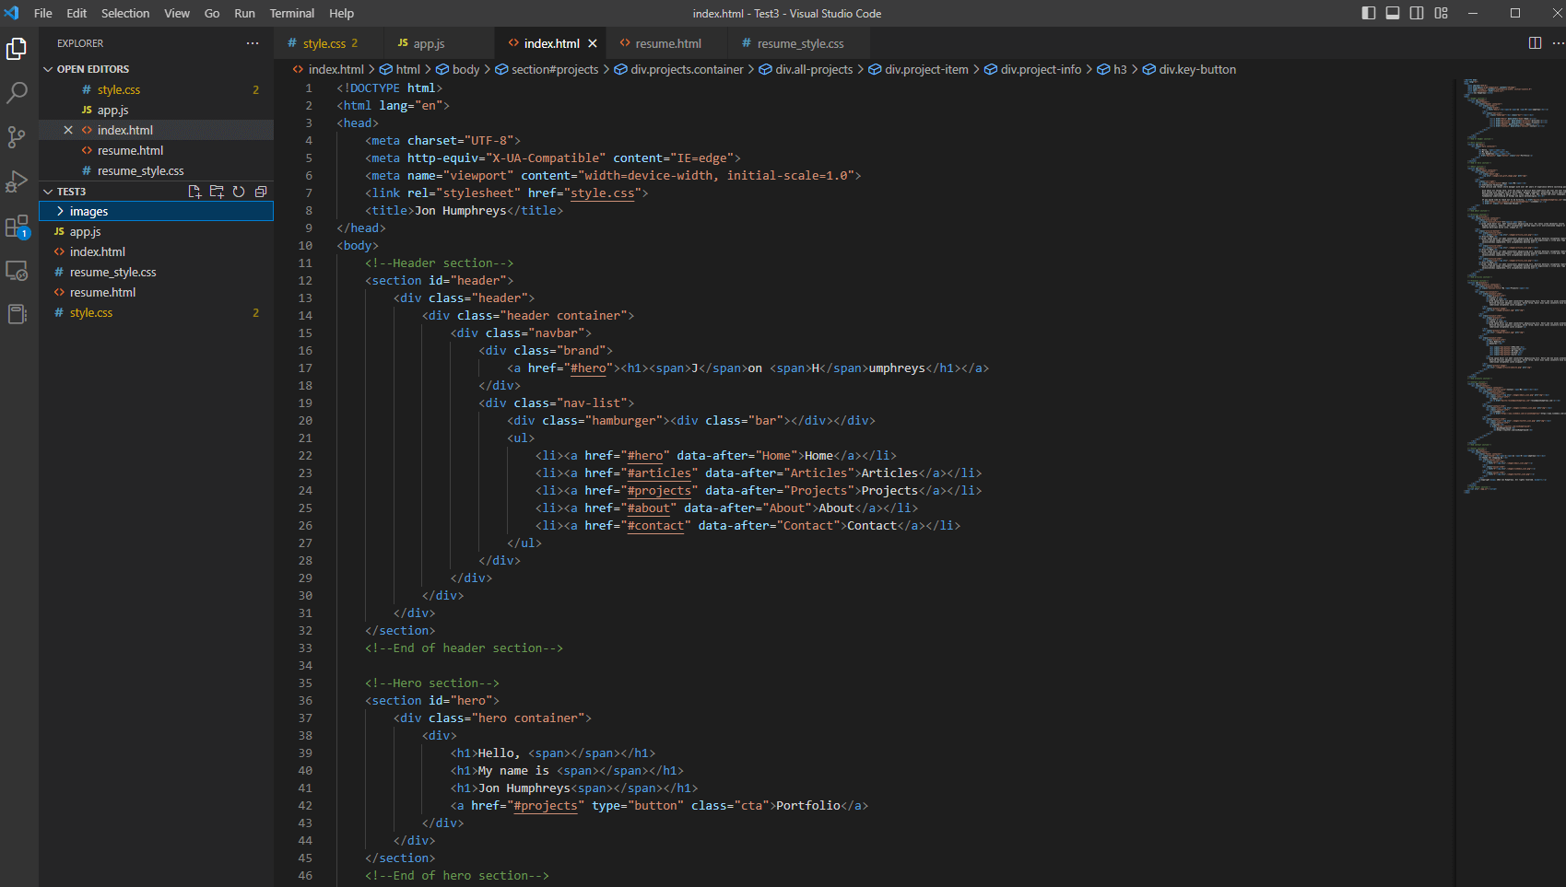Collapse the OPEN EDITORS section
The width and height of the screenshot is (1566, 887).
[x=48, y=69]
